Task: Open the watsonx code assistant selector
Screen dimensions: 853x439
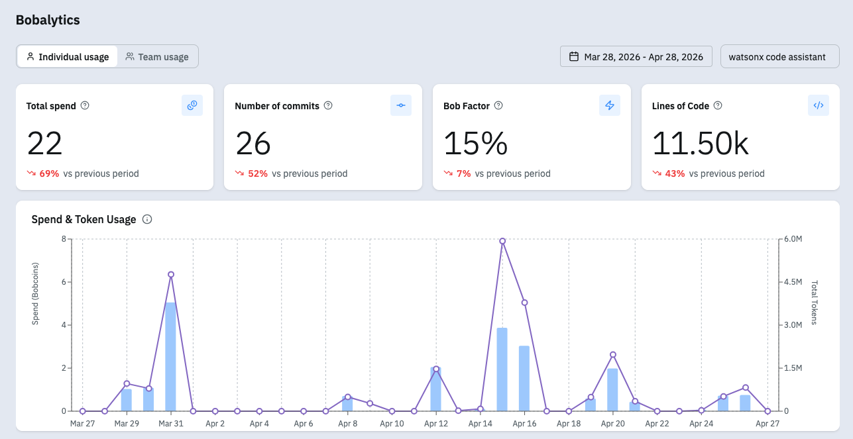Action: [x=780, y=57]
